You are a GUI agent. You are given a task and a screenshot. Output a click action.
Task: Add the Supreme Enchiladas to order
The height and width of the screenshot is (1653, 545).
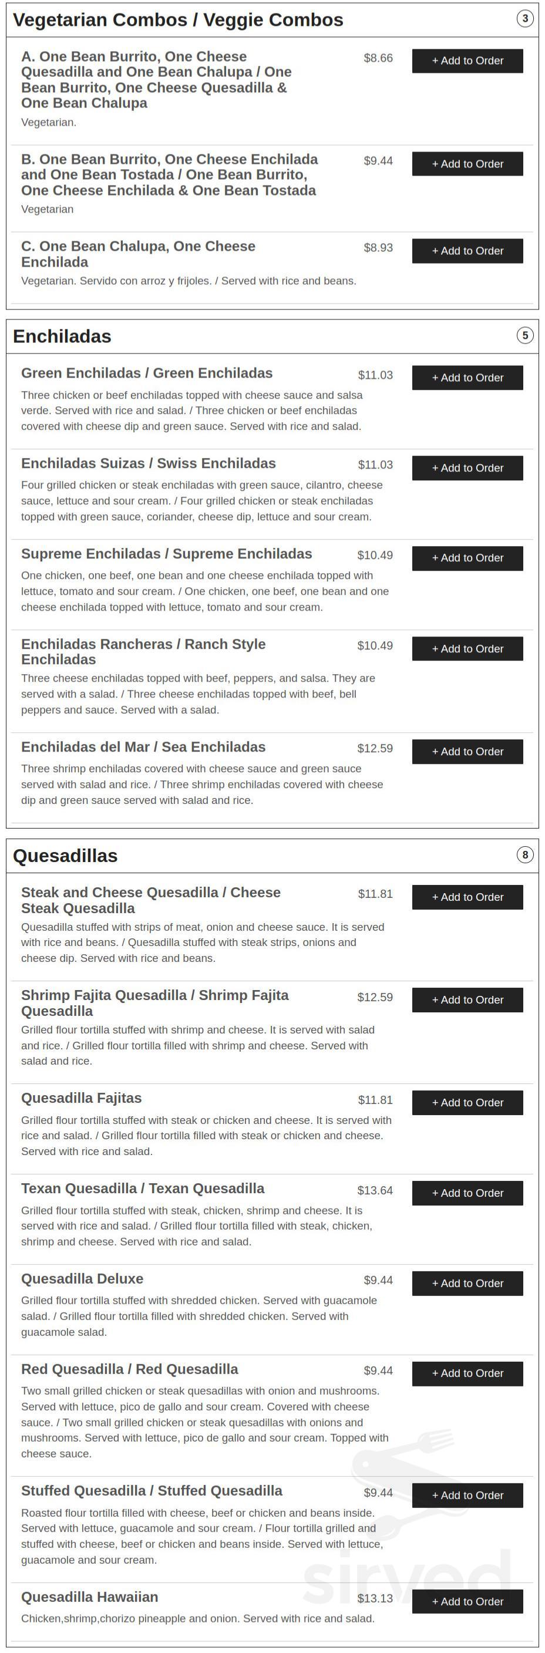[467, 558]
